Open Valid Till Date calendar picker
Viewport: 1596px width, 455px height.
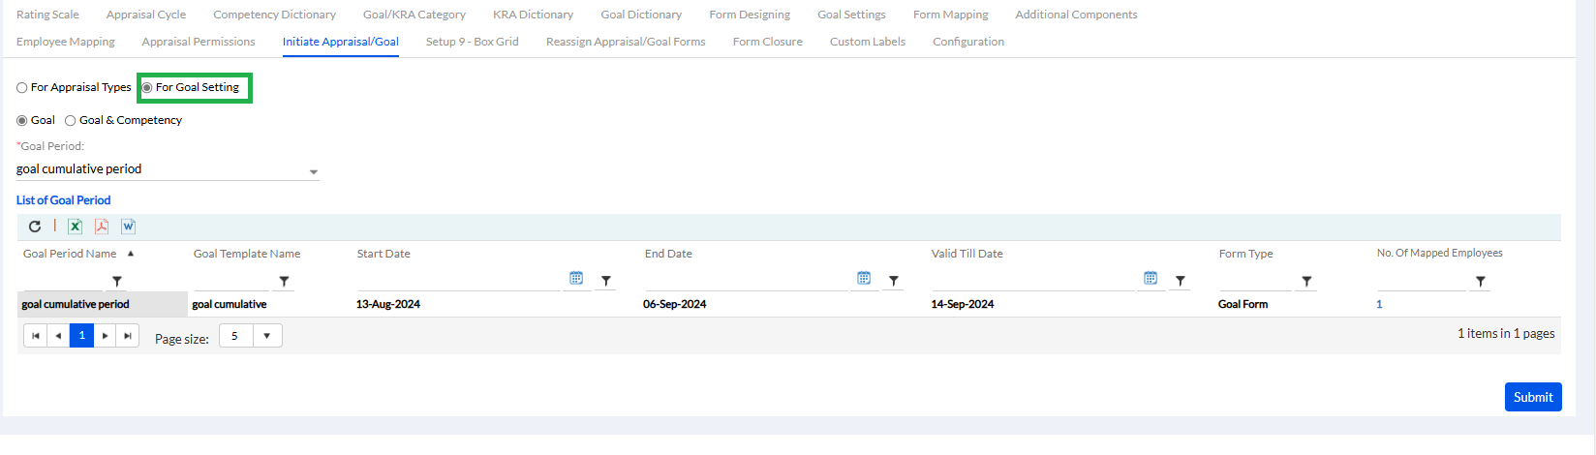point(1151,279)
